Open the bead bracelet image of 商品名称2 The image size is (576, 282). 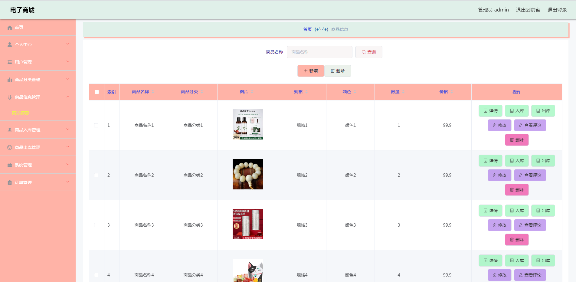click(x=248, y=174)
